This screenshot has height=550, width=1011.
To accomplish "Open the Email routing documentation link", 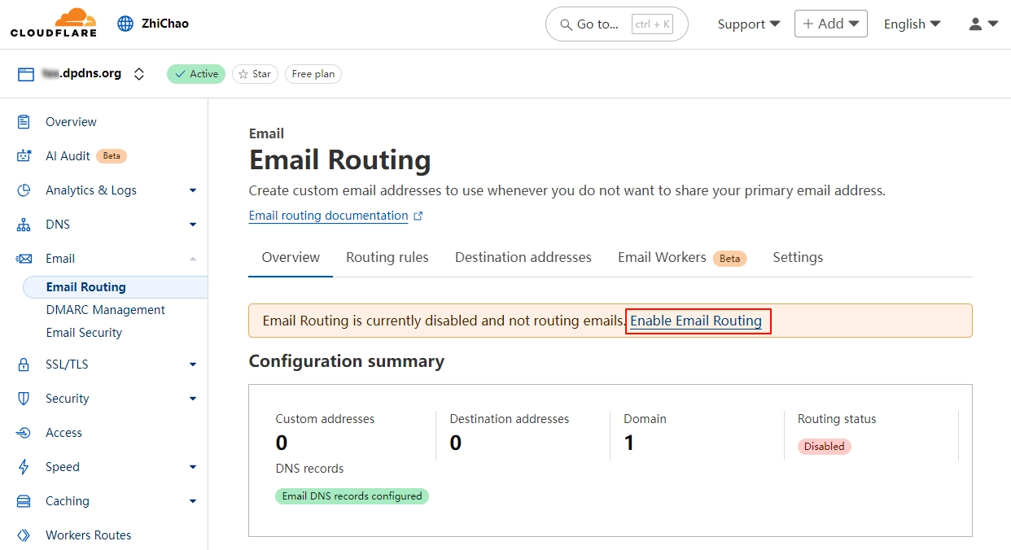I will point(328,216).
